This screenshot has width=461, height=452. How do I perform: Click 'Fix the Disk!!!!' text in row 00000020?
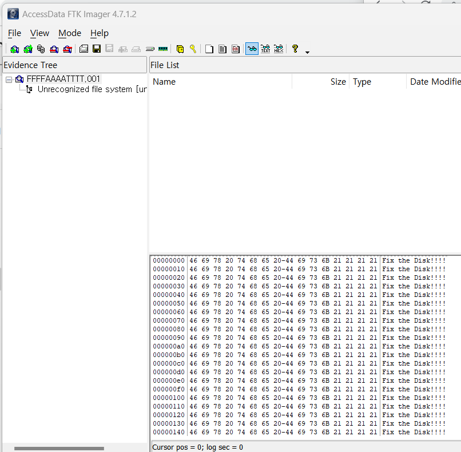click(x=414, y=277)
